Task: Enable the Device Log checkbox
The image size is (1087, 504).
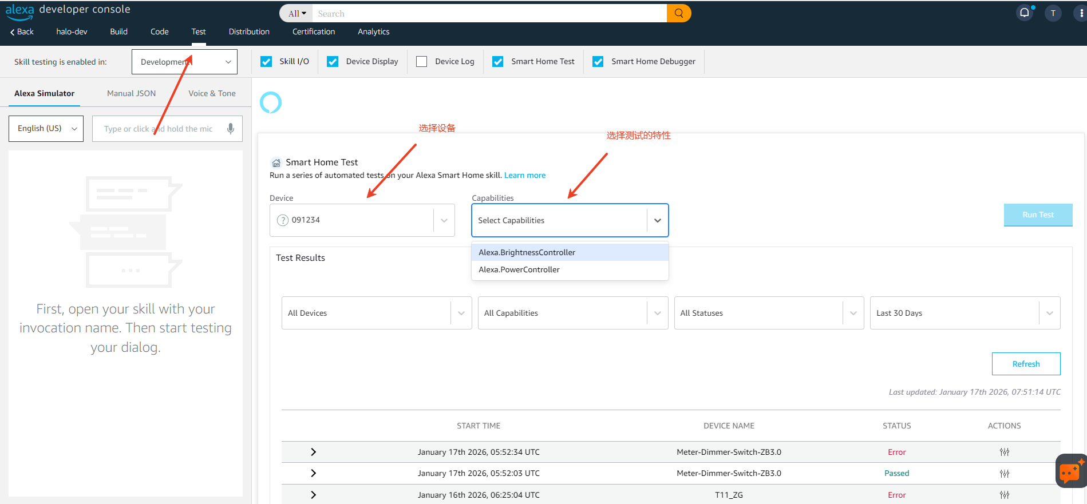Action: (x=422, y=61)
